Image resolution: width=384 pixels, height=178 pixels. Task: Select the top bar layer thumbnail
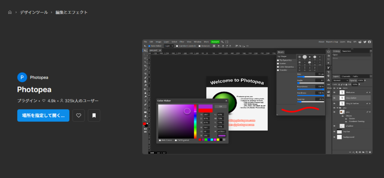tap(339, 131)
